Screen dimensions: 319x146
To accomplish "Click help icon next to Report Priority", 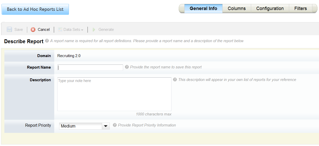I will 115,125.
